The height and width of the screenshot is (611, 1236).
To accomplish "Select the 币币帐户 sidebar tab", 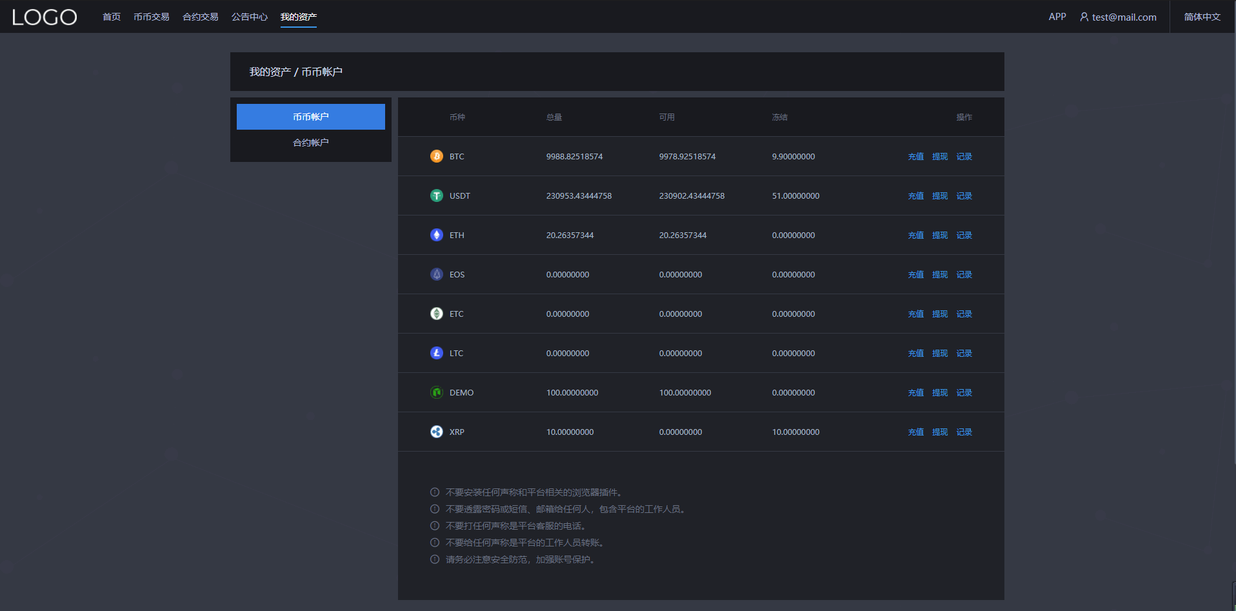I will click(311, 117).
